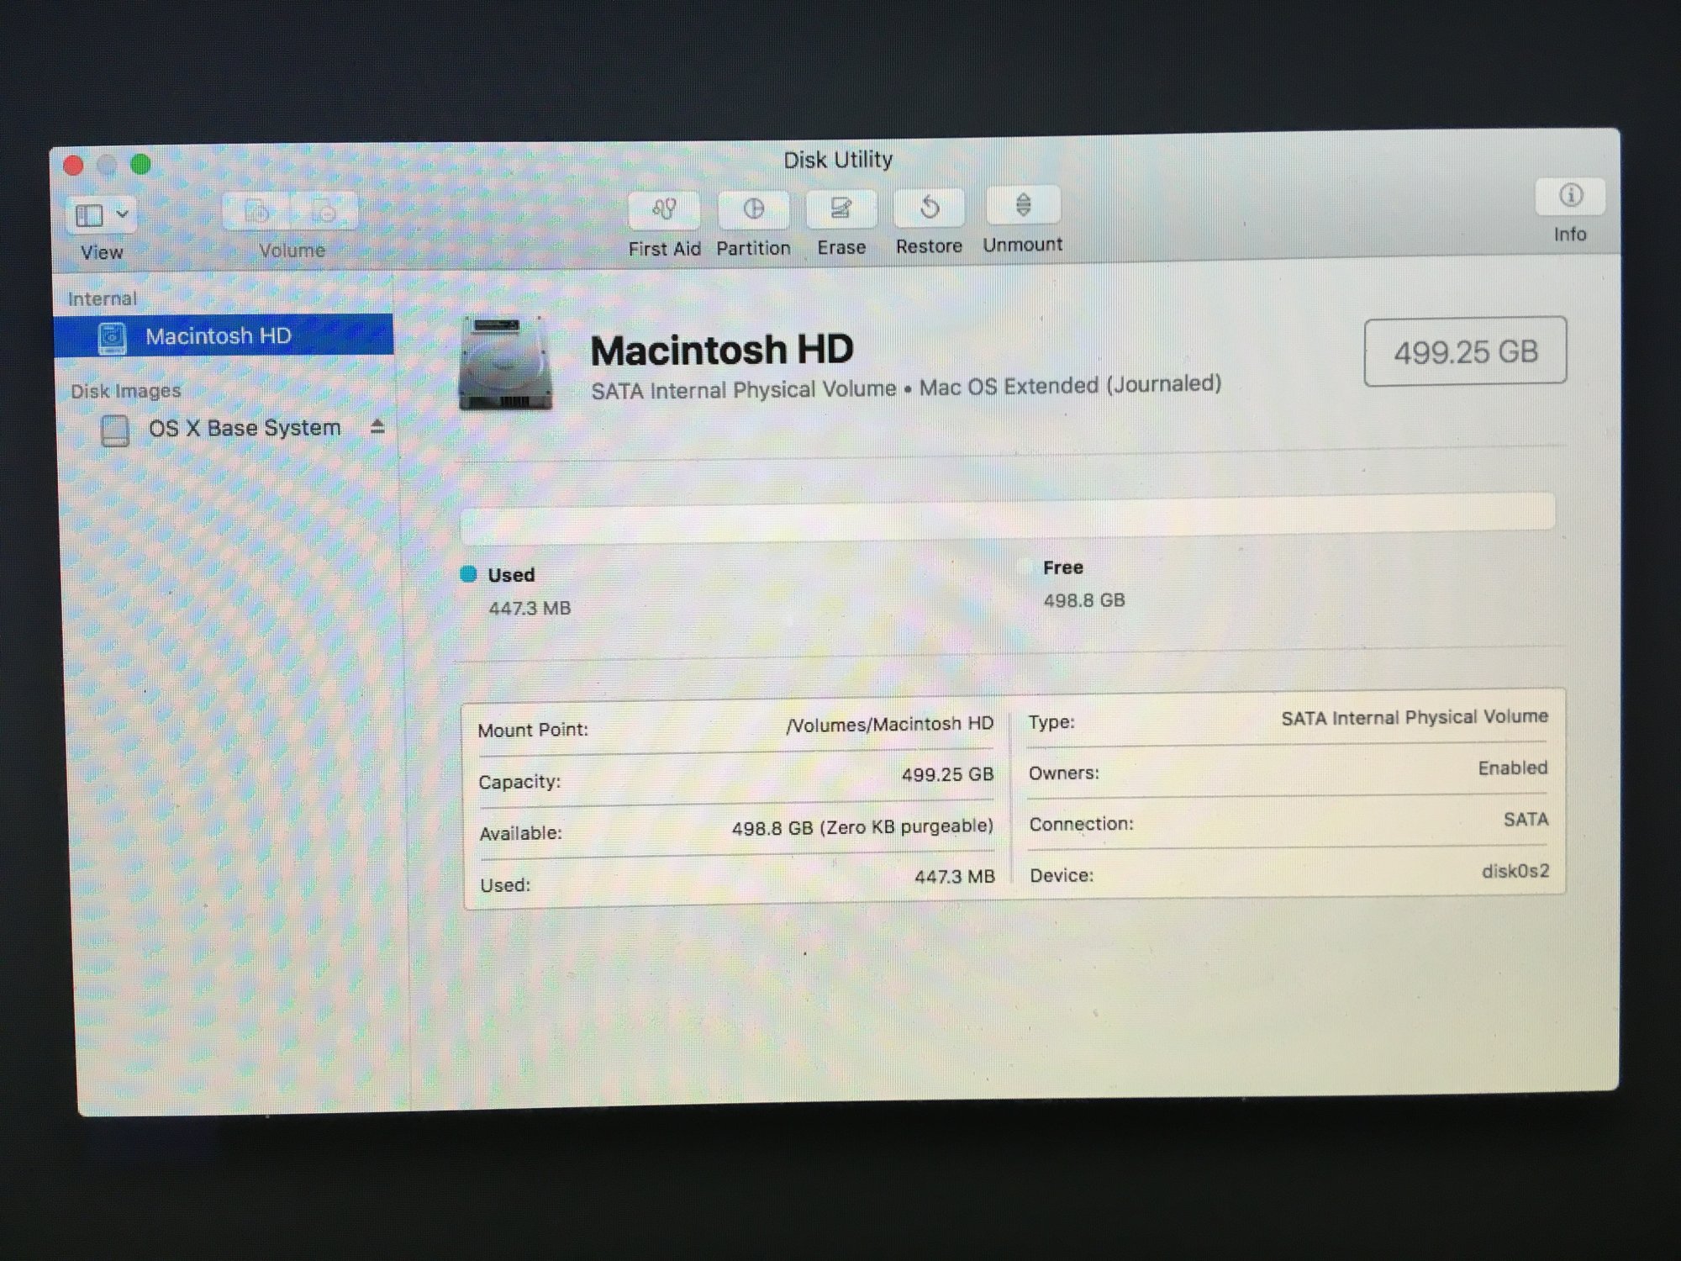Select Macintosh HD in the sidebar
1681x1261 pixels.
click(218, 336)
